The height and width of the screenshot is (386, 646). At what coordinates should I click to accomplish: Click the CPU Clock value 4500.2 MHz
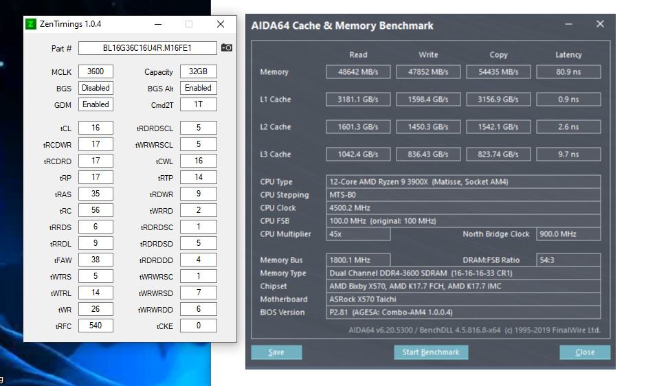coord(463,208)
